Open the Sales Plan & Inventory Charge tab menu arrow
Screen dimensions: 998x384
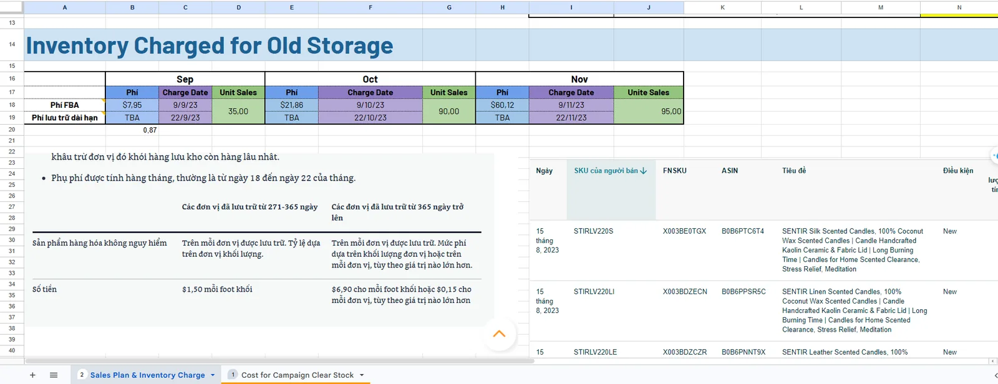(x=213, y=375)
